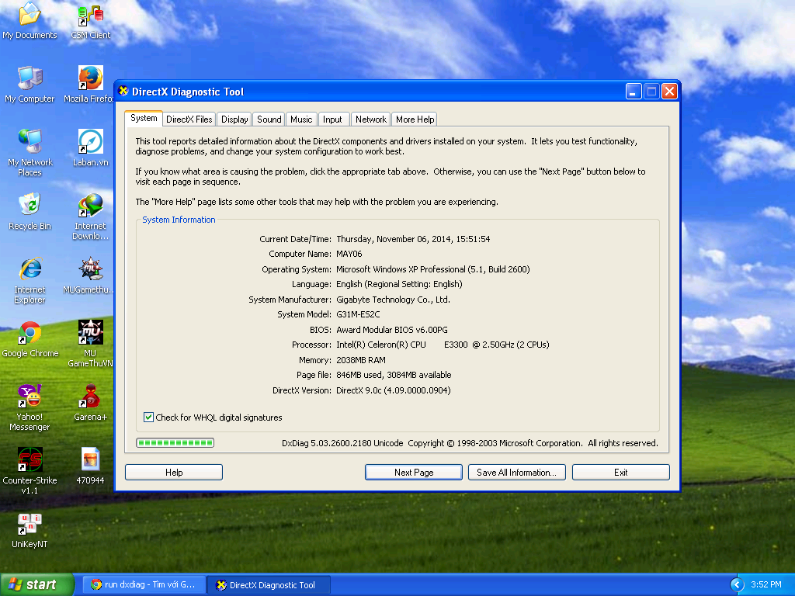Click the Next Page button
The image size is (795, 596).
pyautogui.click(x=414, y=473)
